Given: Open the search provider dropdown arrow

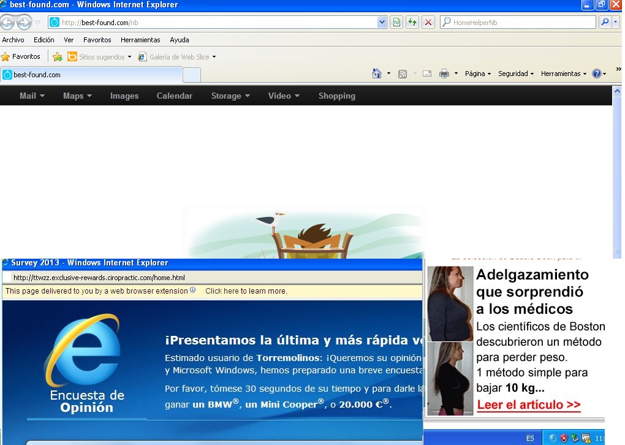Looking at the screenshot, I should tap(616, 22).
